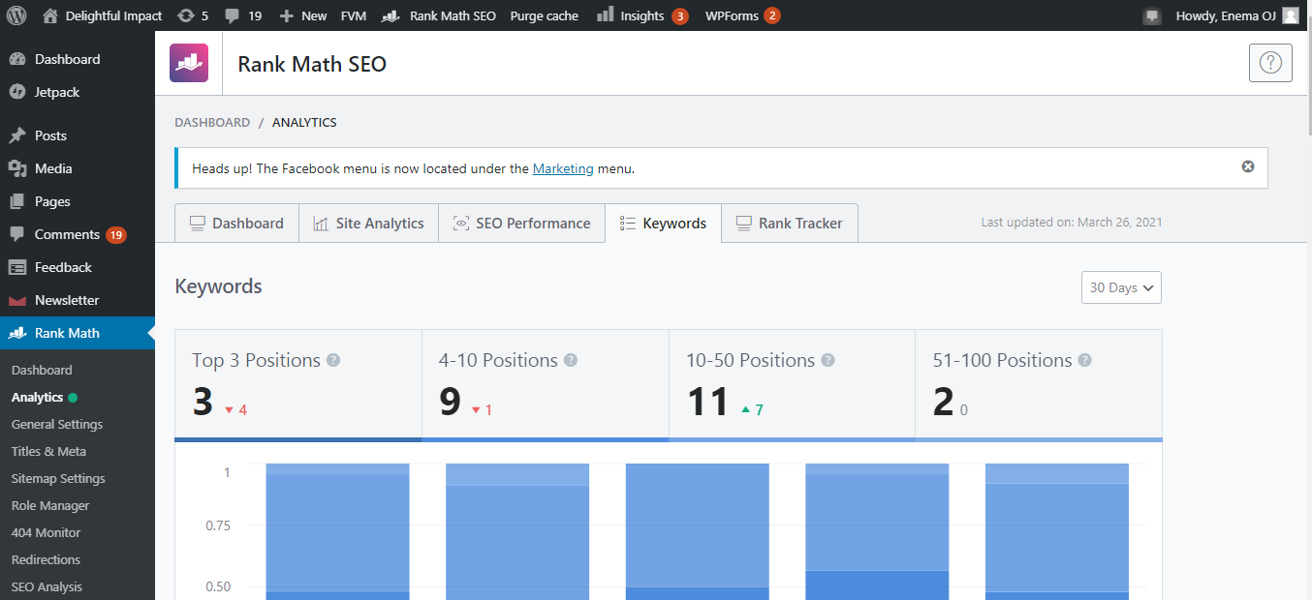Open the 30 Days range dropdown

point(1121,287)
